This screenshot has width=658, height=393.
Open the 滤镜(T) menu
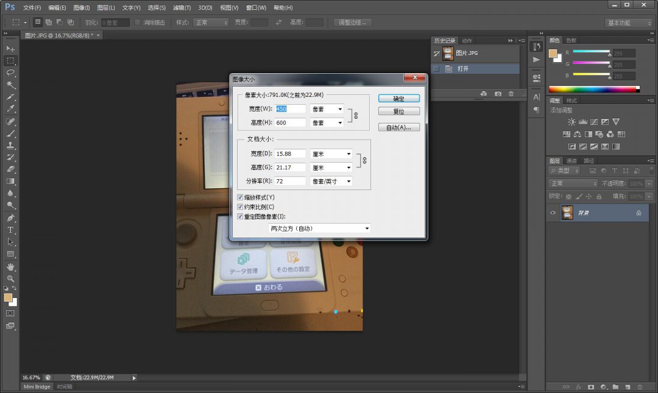[182, 7]
